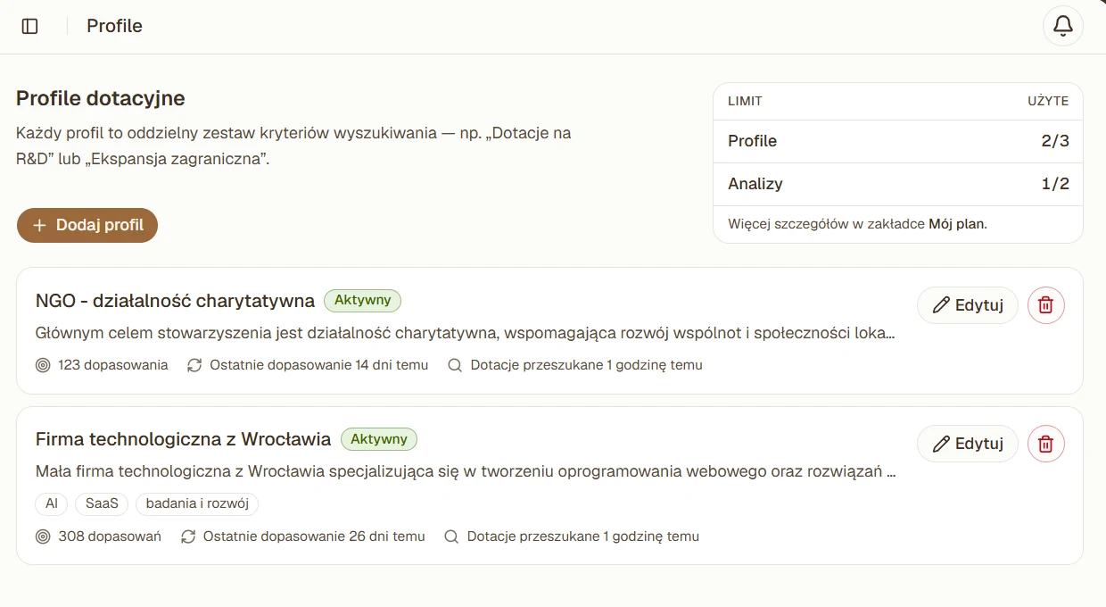Click the Profile limit row showing 2/3

click(898, 141)
